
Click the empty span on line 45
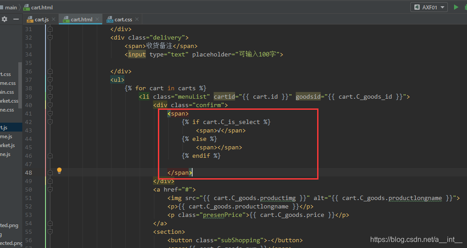219,148
